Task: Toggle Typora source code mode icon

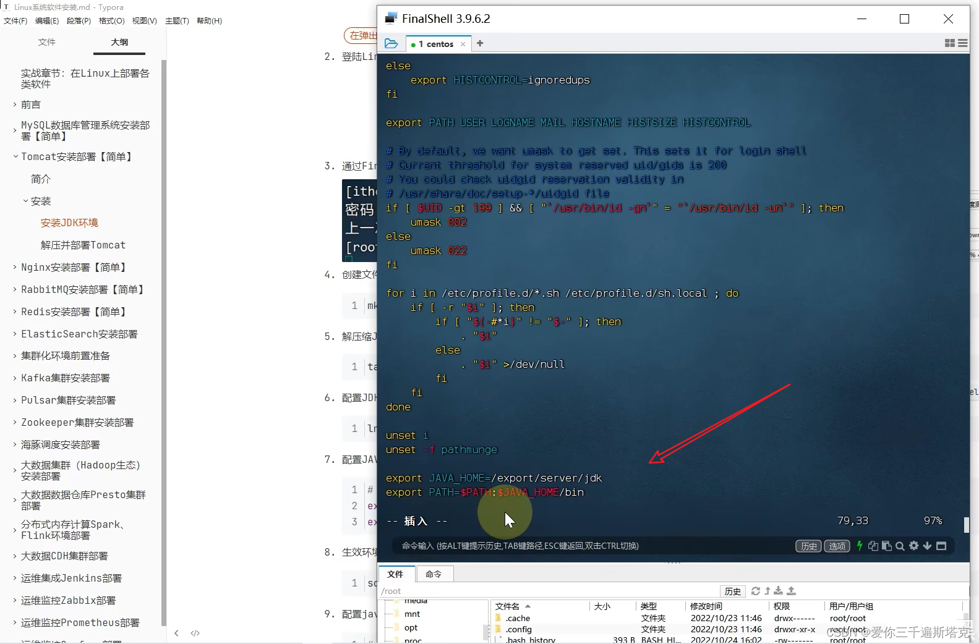Action: coord(195,633)
